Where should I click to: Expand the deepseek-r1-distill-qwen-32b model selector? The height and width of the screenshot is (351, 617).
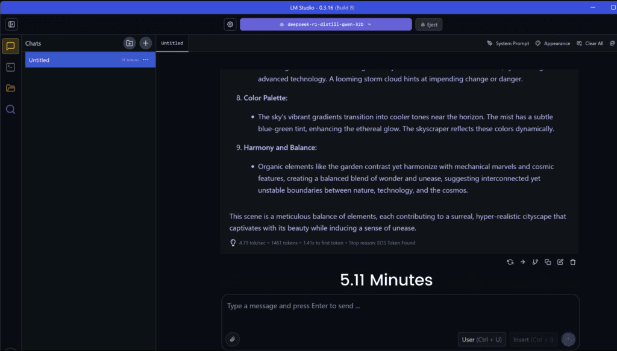[x=325, y=24]
